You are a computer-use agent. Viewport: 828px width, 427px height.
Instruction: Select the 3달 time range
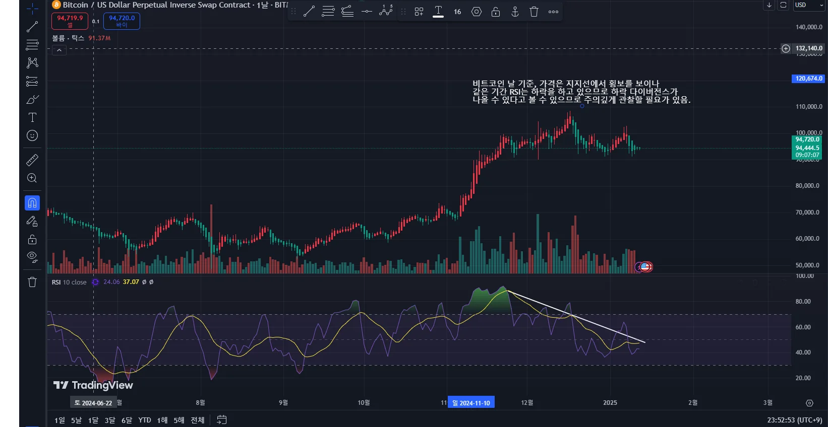pyautogui.click(x=110, y=420)
